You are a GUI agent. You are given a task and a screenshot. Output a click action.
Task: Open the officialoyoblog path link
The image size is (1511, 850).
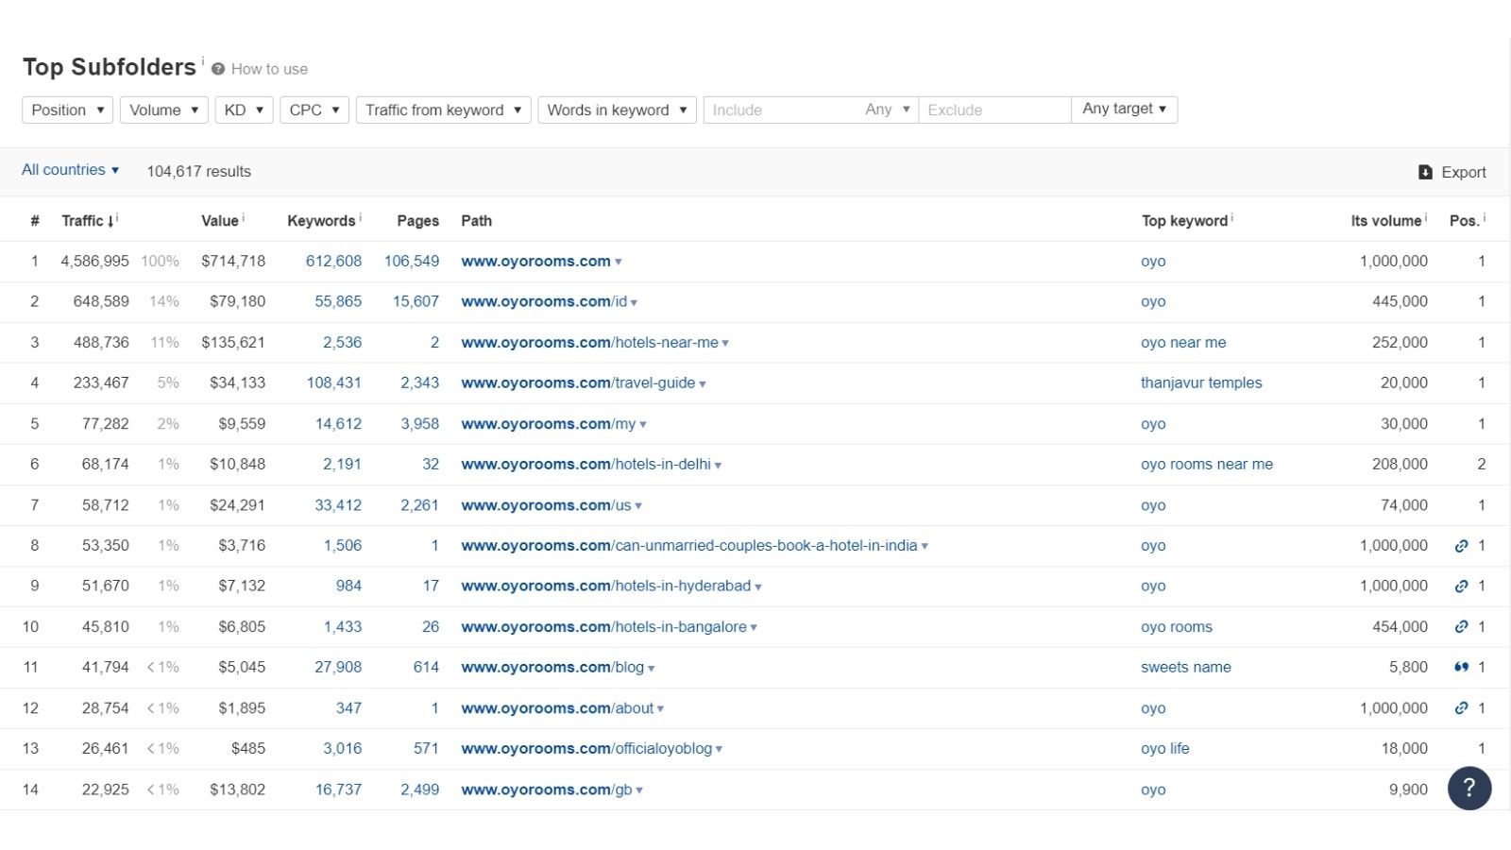coord(586,749)
